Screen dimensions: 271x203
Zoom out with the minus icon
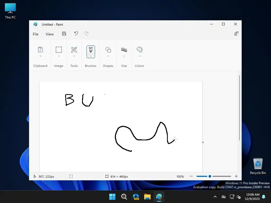[x=191, y=176]
